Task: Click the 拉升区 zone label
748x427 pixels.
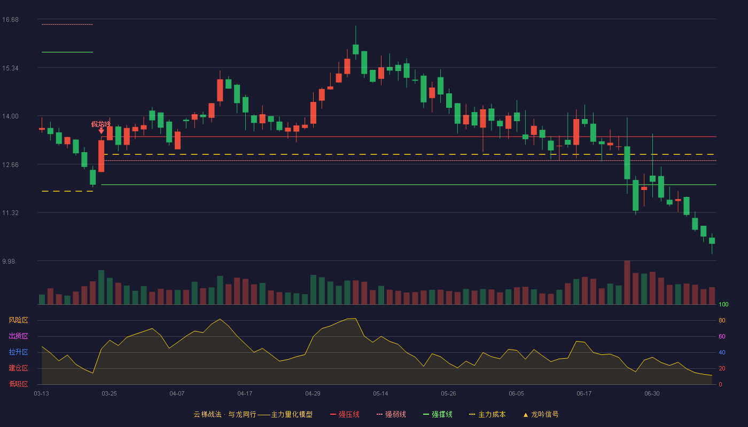Action: pos(18,352)
